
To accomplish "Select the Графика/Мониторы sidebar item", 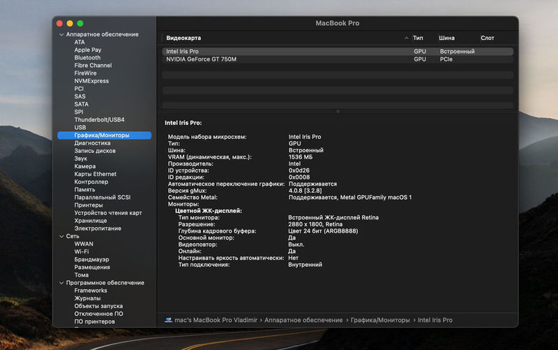I will (x=104, y=136).
